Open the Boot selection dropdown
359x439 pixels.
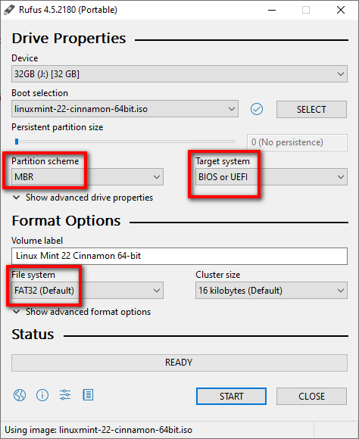[x=125, y=109]
